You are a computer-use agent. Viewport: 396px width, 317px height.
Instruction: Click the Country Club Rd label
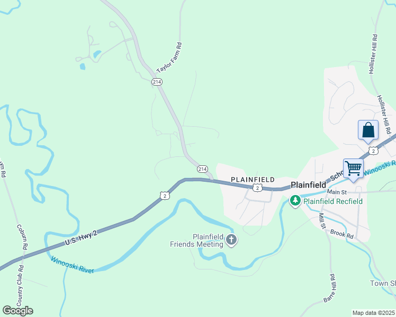(x=20, y=285)
